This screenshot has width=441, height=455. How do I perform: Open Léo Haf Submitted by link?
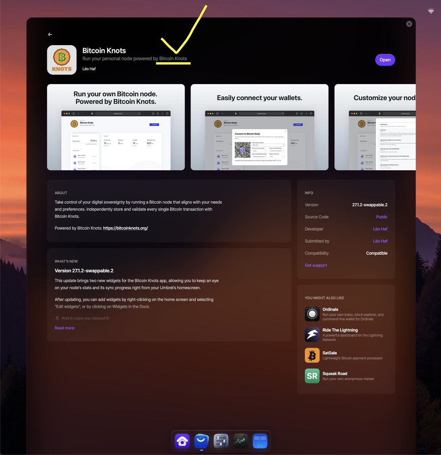pos(380,241)
